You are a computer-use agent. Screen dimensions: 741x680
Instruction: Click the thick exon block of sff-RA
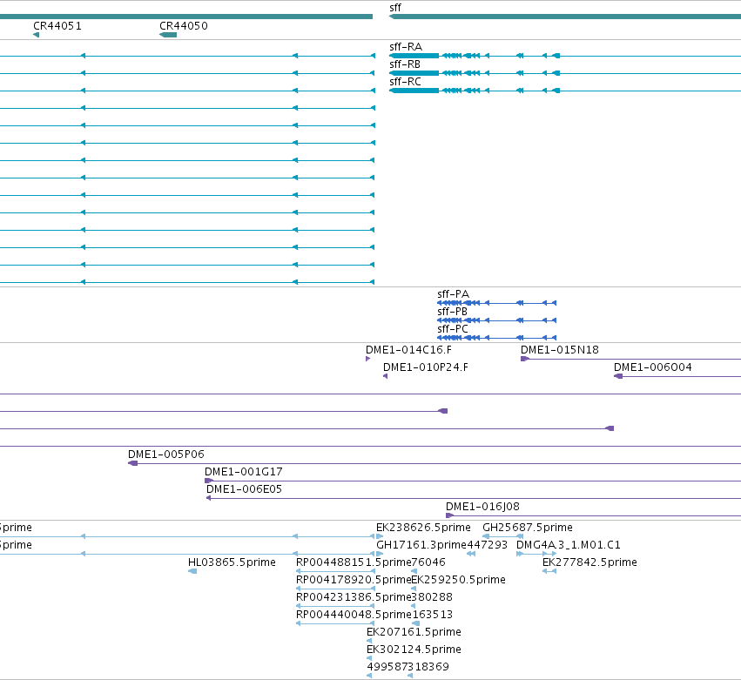click(414, 56)
